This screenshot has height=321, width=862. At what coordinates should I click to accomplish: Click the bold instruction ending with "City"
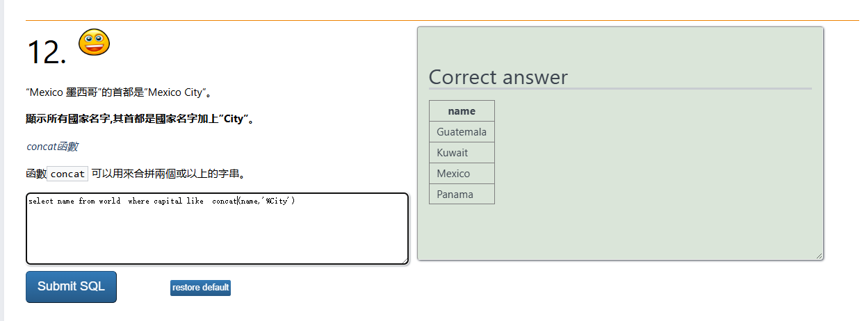tap(139, 119)
